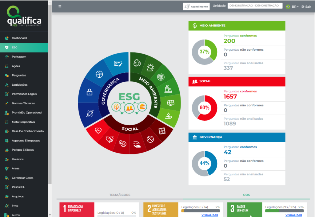
Task: Toggle the sidebar with the hamburger menu
Action: (x=60, y=6)
